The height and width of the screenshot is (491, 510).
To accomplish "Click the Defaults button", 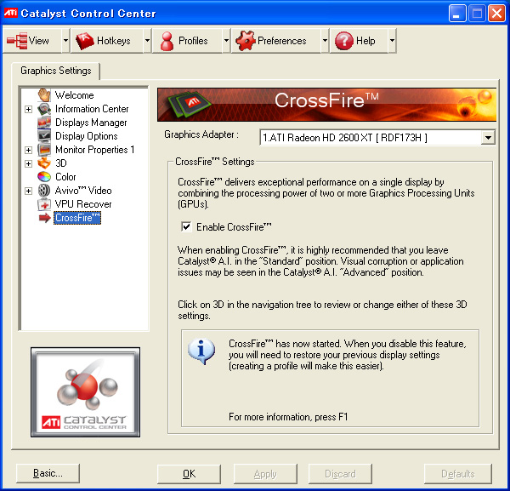I will 457,474.
